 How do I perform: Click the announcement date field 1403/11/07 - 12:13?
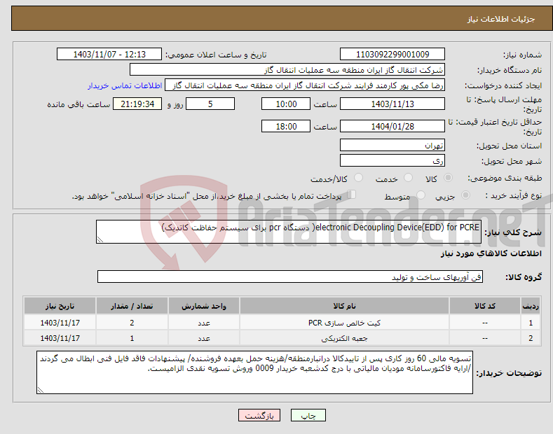[x=109, y=55]
